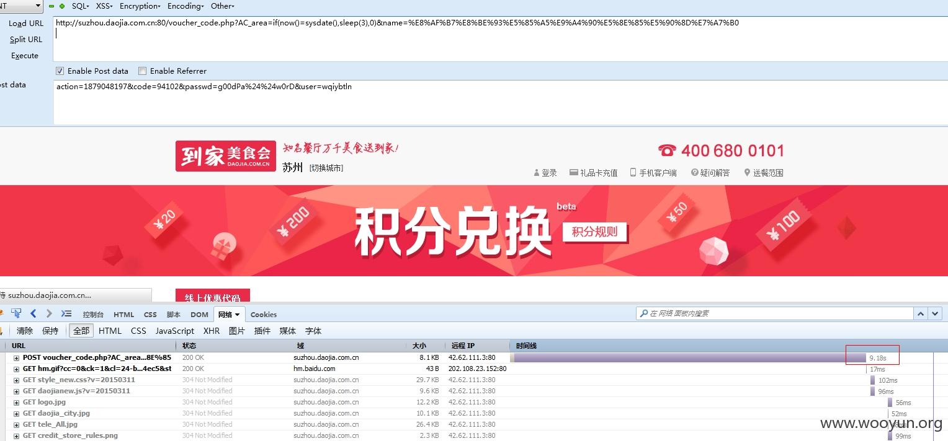
Task: Expand the GET daojia_city.jpg request row
Action: click(x=17, y=414)
